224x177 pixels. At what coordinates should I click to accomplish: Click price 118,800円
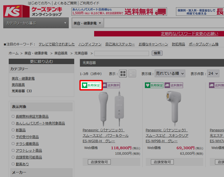[121, 148]
